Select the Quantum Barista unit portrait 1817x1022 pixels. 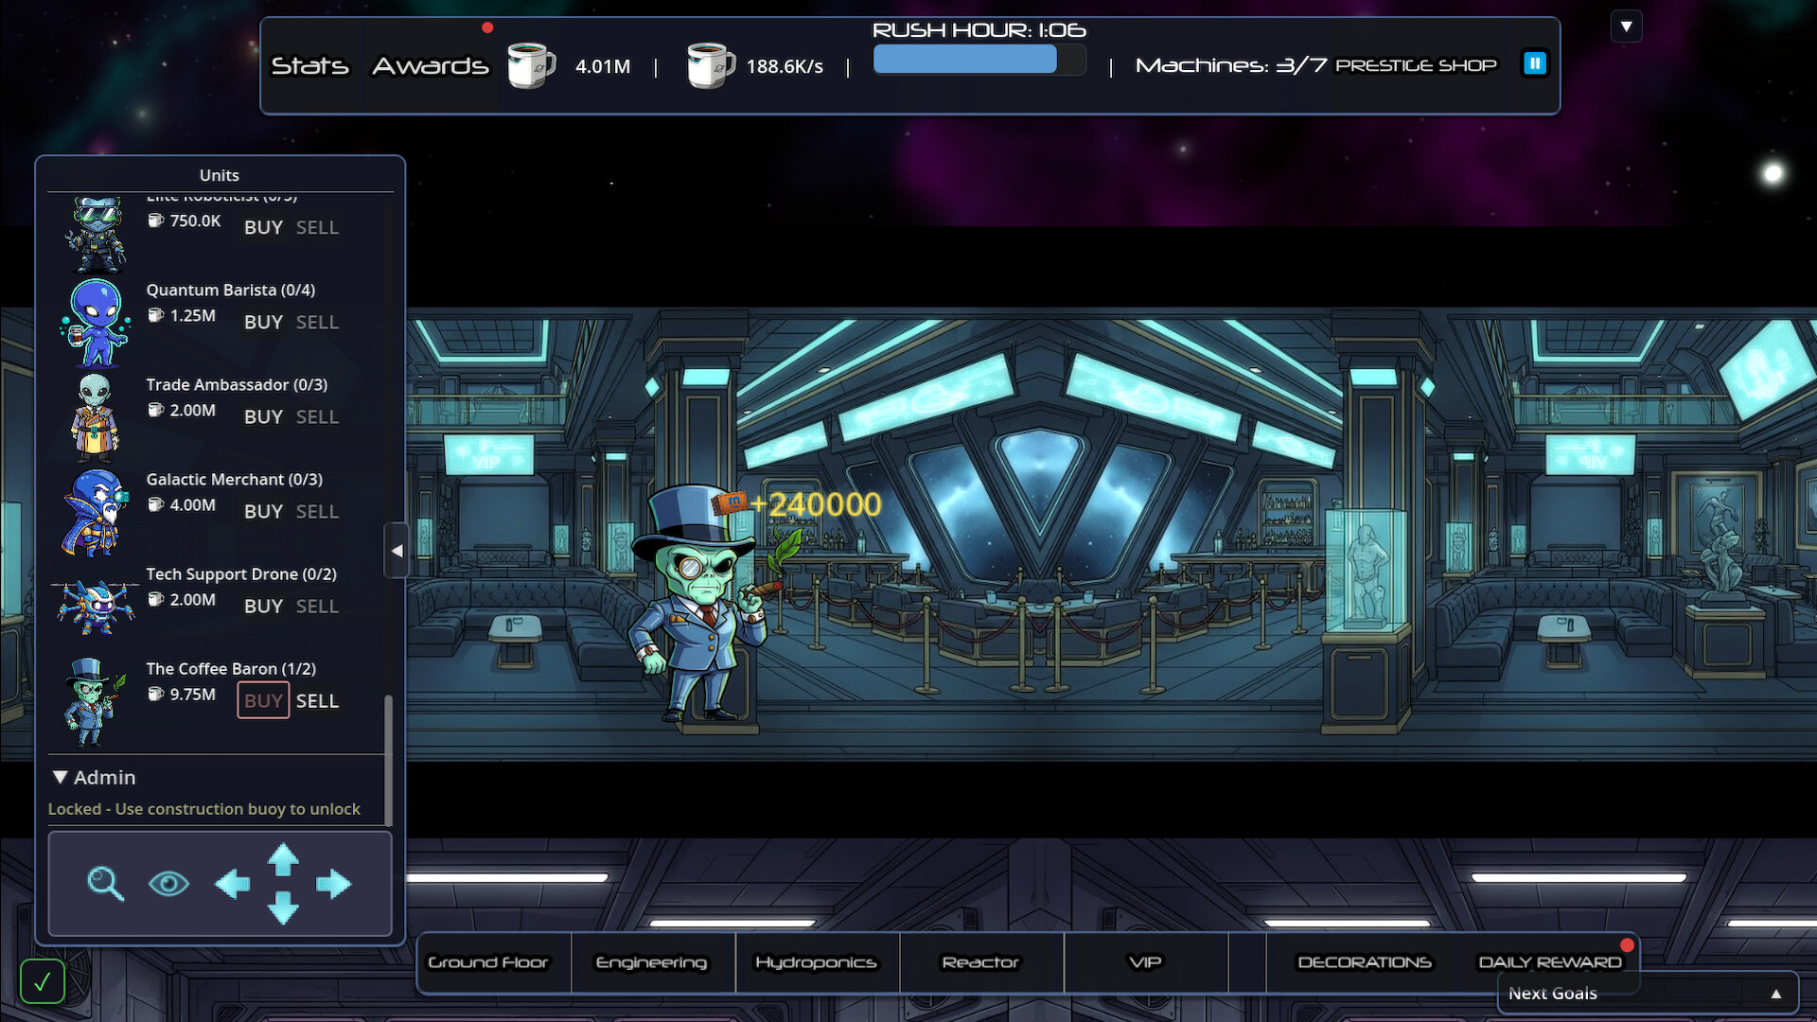tap(94, 323)
